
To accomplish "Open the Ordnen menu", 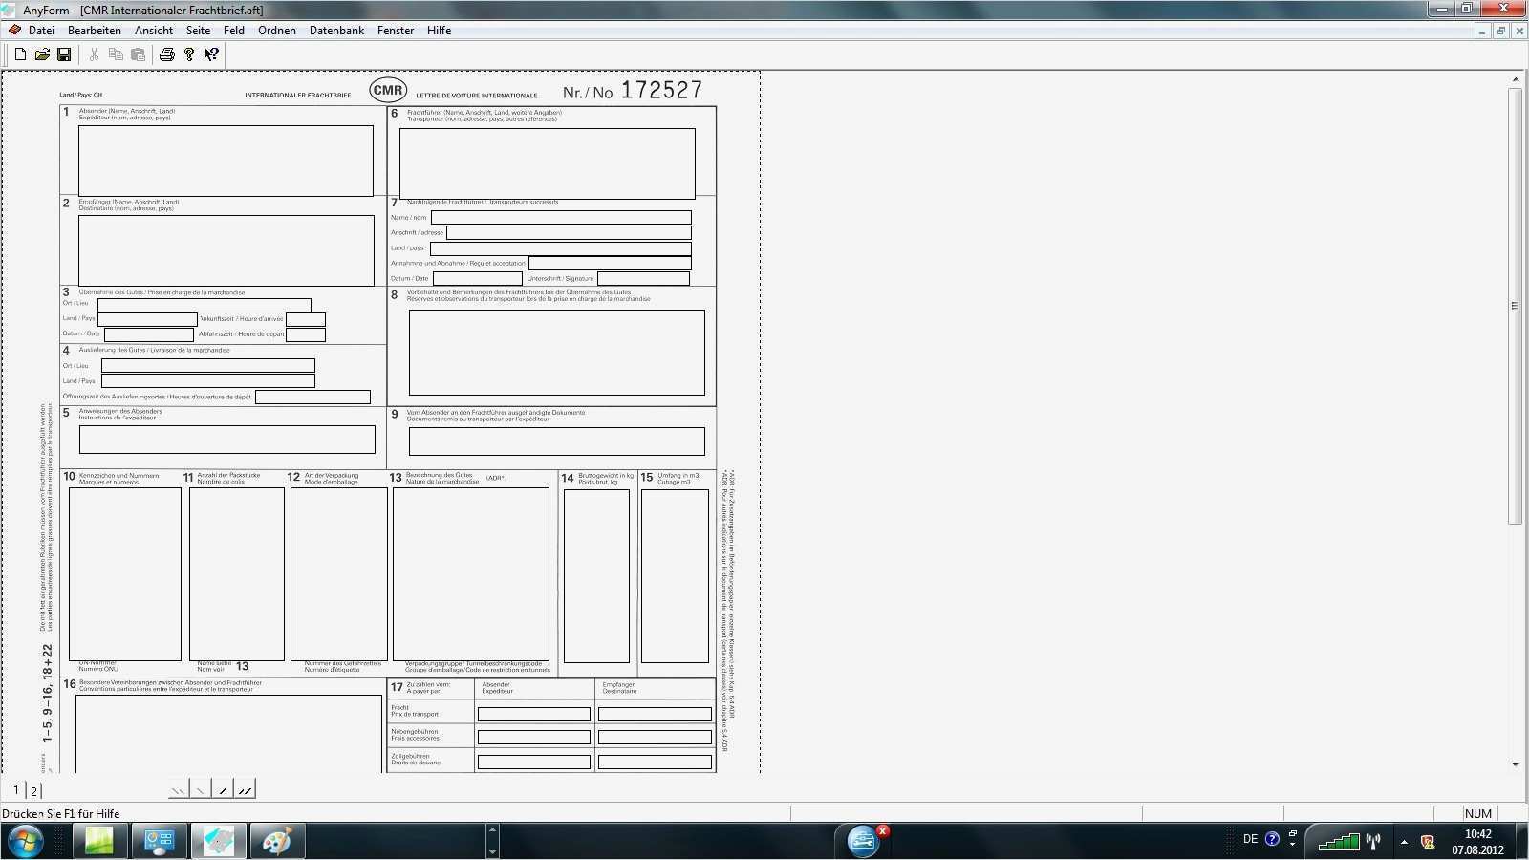I will [x=277, y=31].
